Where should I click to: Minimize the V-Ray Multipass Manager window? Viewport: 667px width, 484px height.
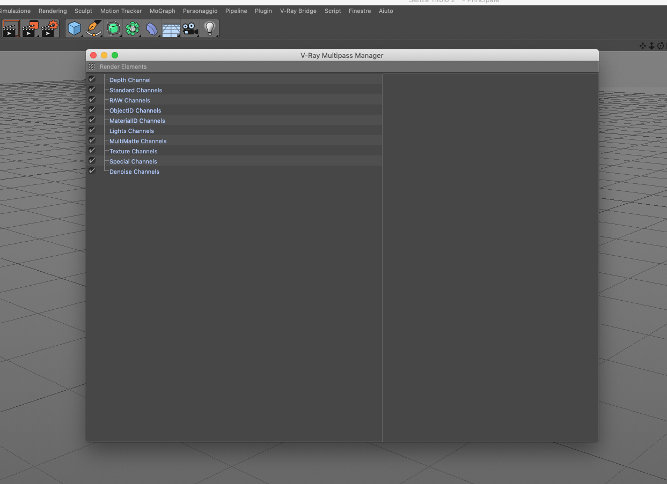point(104,55)
